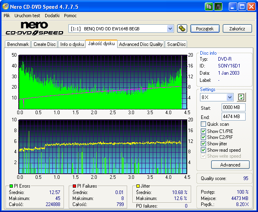Open the Pomoc menu

tap(70, 16)
